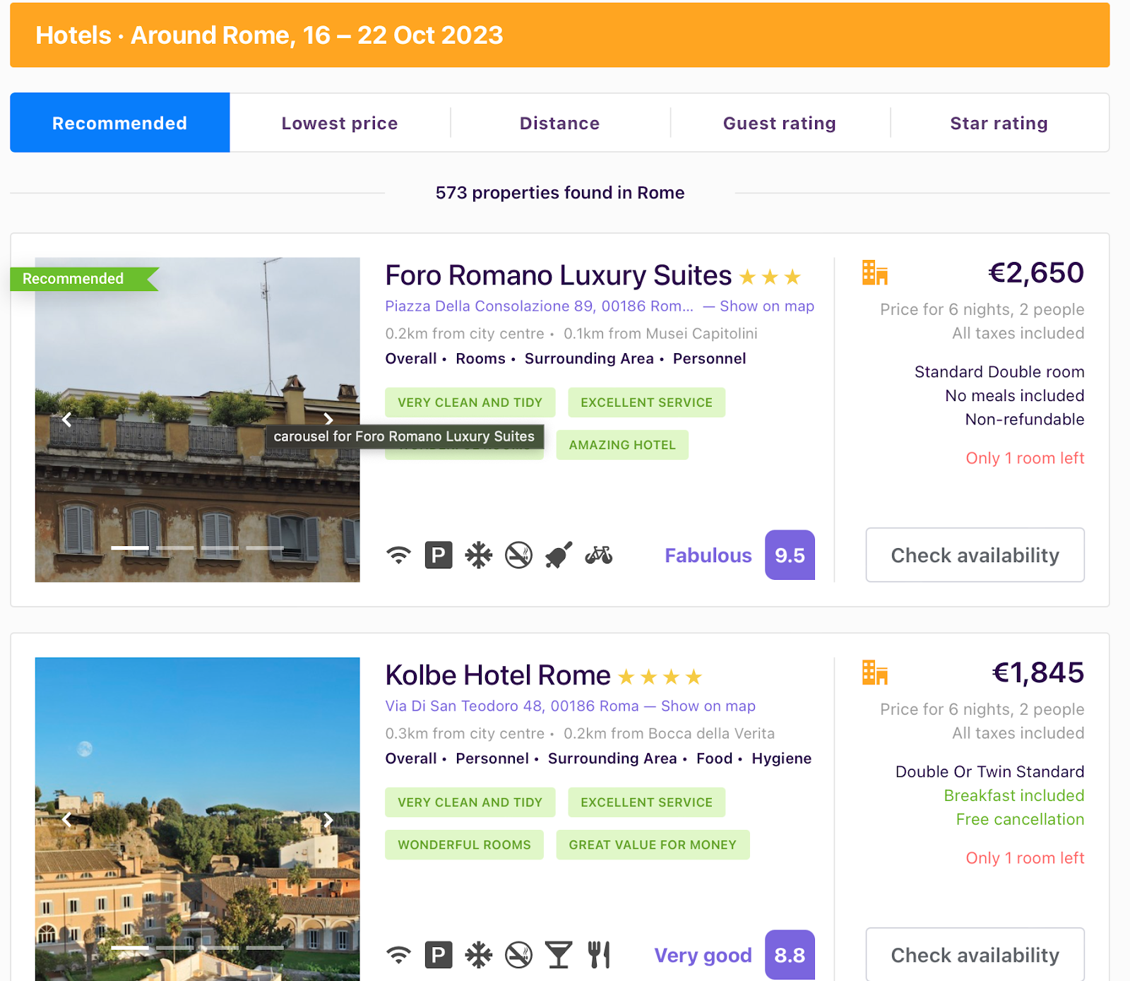Screen dimensions: 1130x981
Task: Sort results by Lowest price
Action: click(340, 123)
